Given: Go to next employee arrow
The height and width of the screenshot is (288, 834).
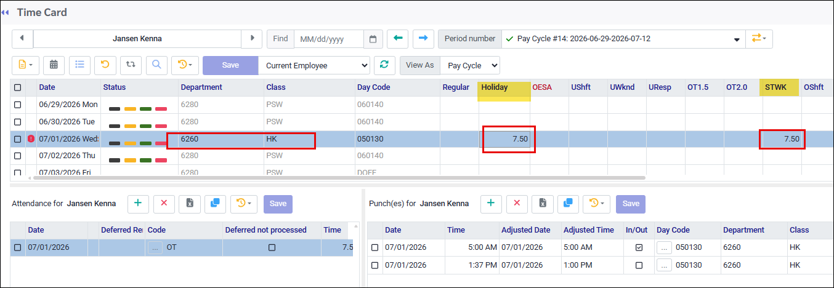Looking at the screenshot, I should (252, 38).
